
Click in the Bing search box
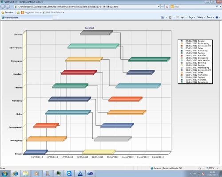coord(194,7)
